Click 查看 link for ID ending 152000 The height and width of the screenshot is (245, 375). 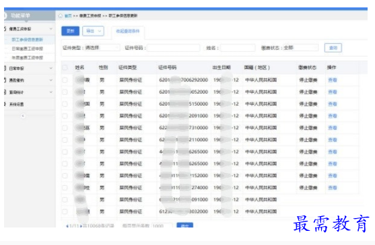click(333, 176)
